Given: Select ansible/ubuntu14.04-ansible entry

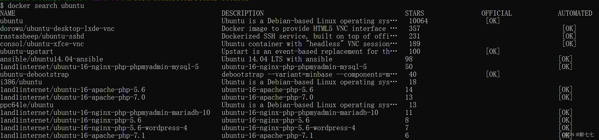Looking at the screenshot, I should (52, 59).
